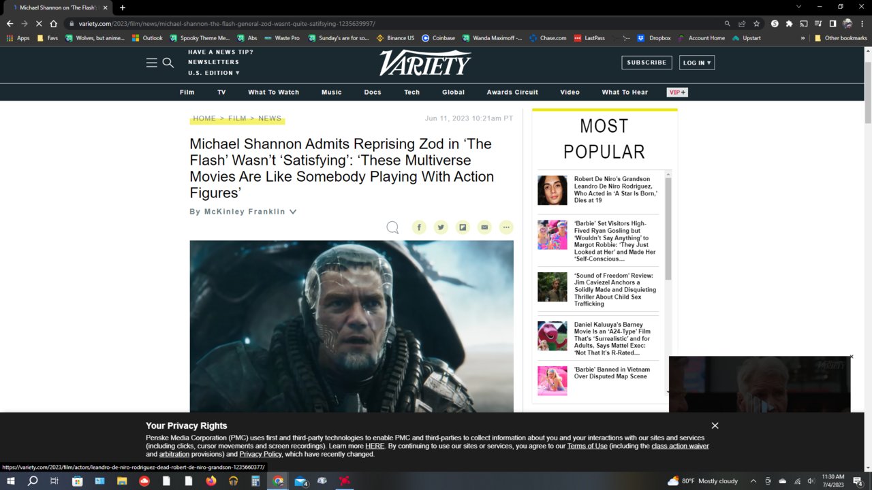This screenshot has height=490, width=872.
Task: Close the floating video player
Action: (x=851, y=357)
